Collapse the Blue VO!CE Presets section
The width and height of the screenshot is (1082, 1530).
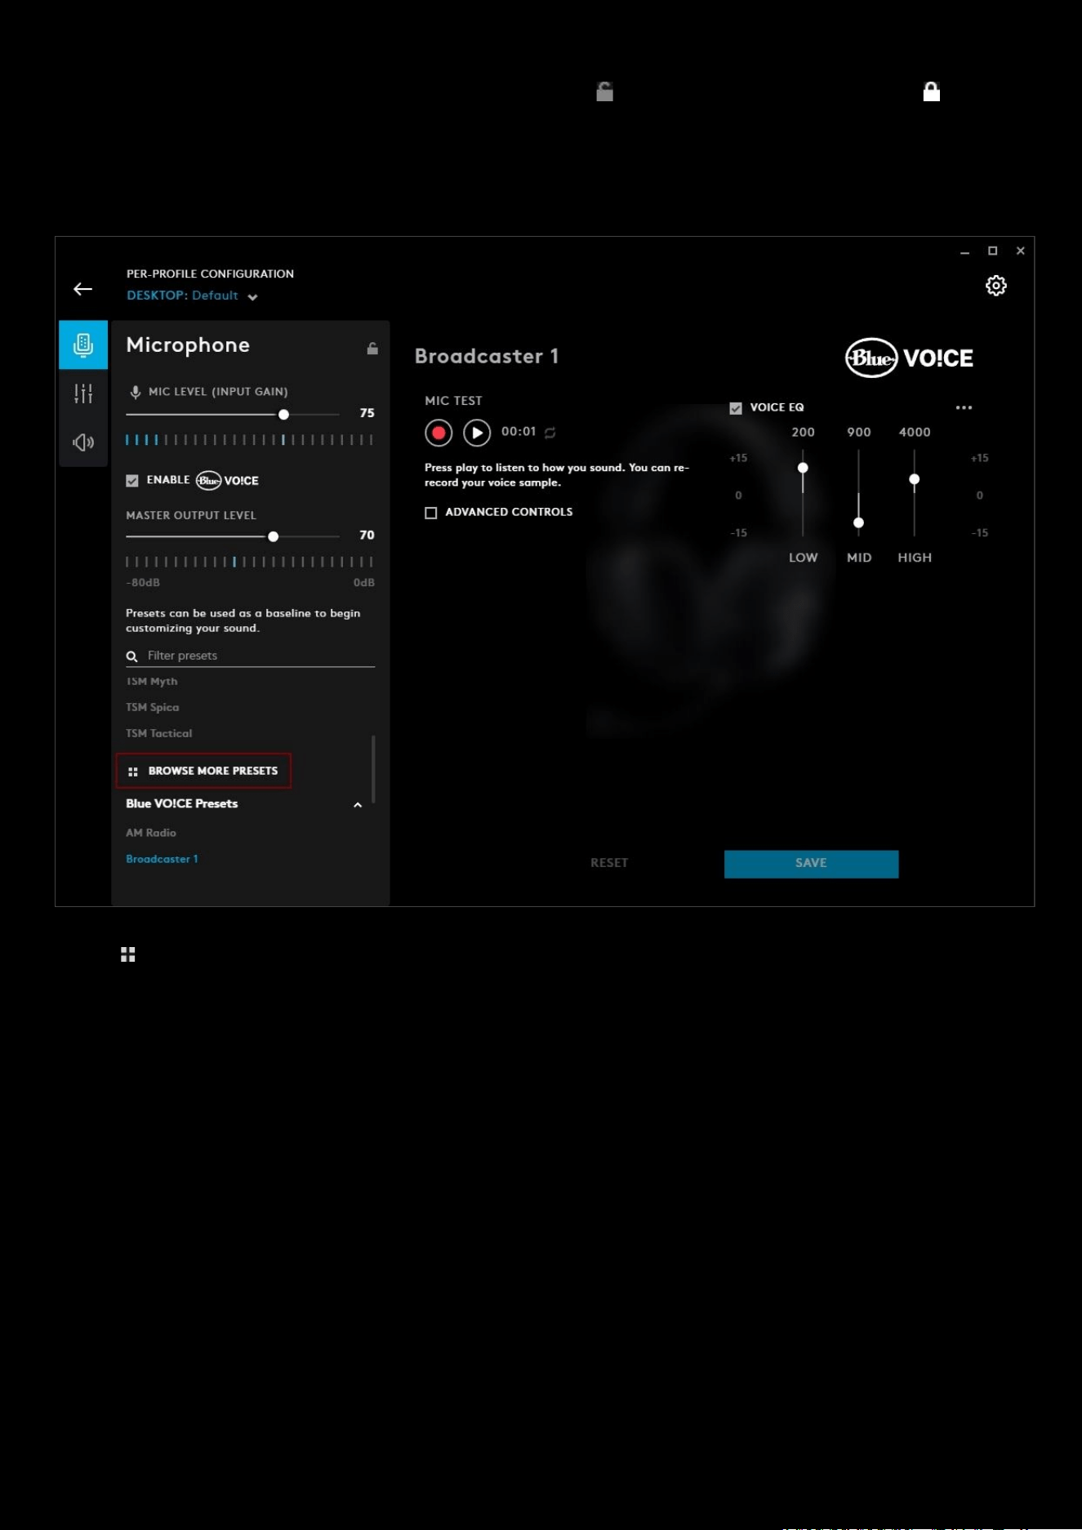[x=357, y=805]
